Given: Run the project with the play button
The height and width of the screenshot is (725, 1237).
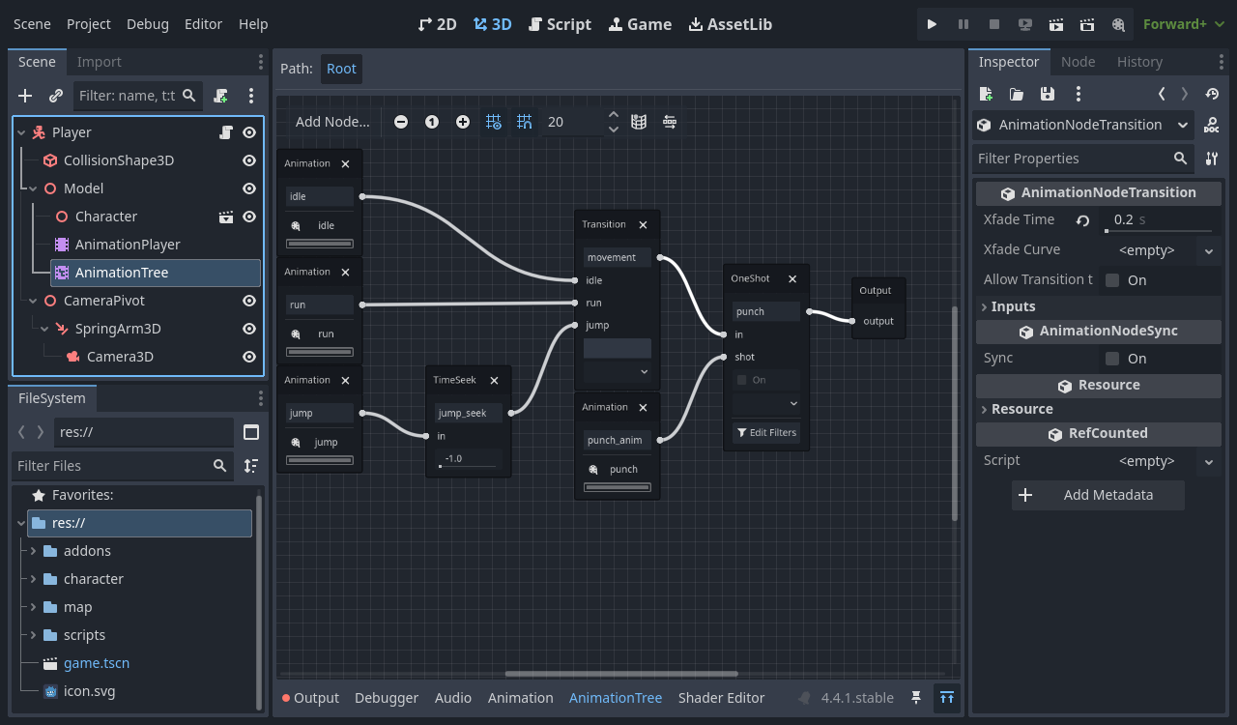Looking at the screenshot, I should pyautogui.click(x=932, y=24).
